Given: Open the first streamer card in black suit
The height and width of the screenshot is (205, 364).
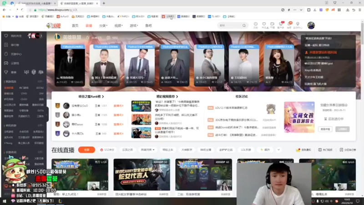Looking at the screenshot, I should [x=70, y=65].
